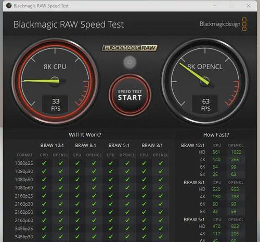Click the Blackmagic RAW badge logo
The image size is (260, 242).
coord(129,48)
